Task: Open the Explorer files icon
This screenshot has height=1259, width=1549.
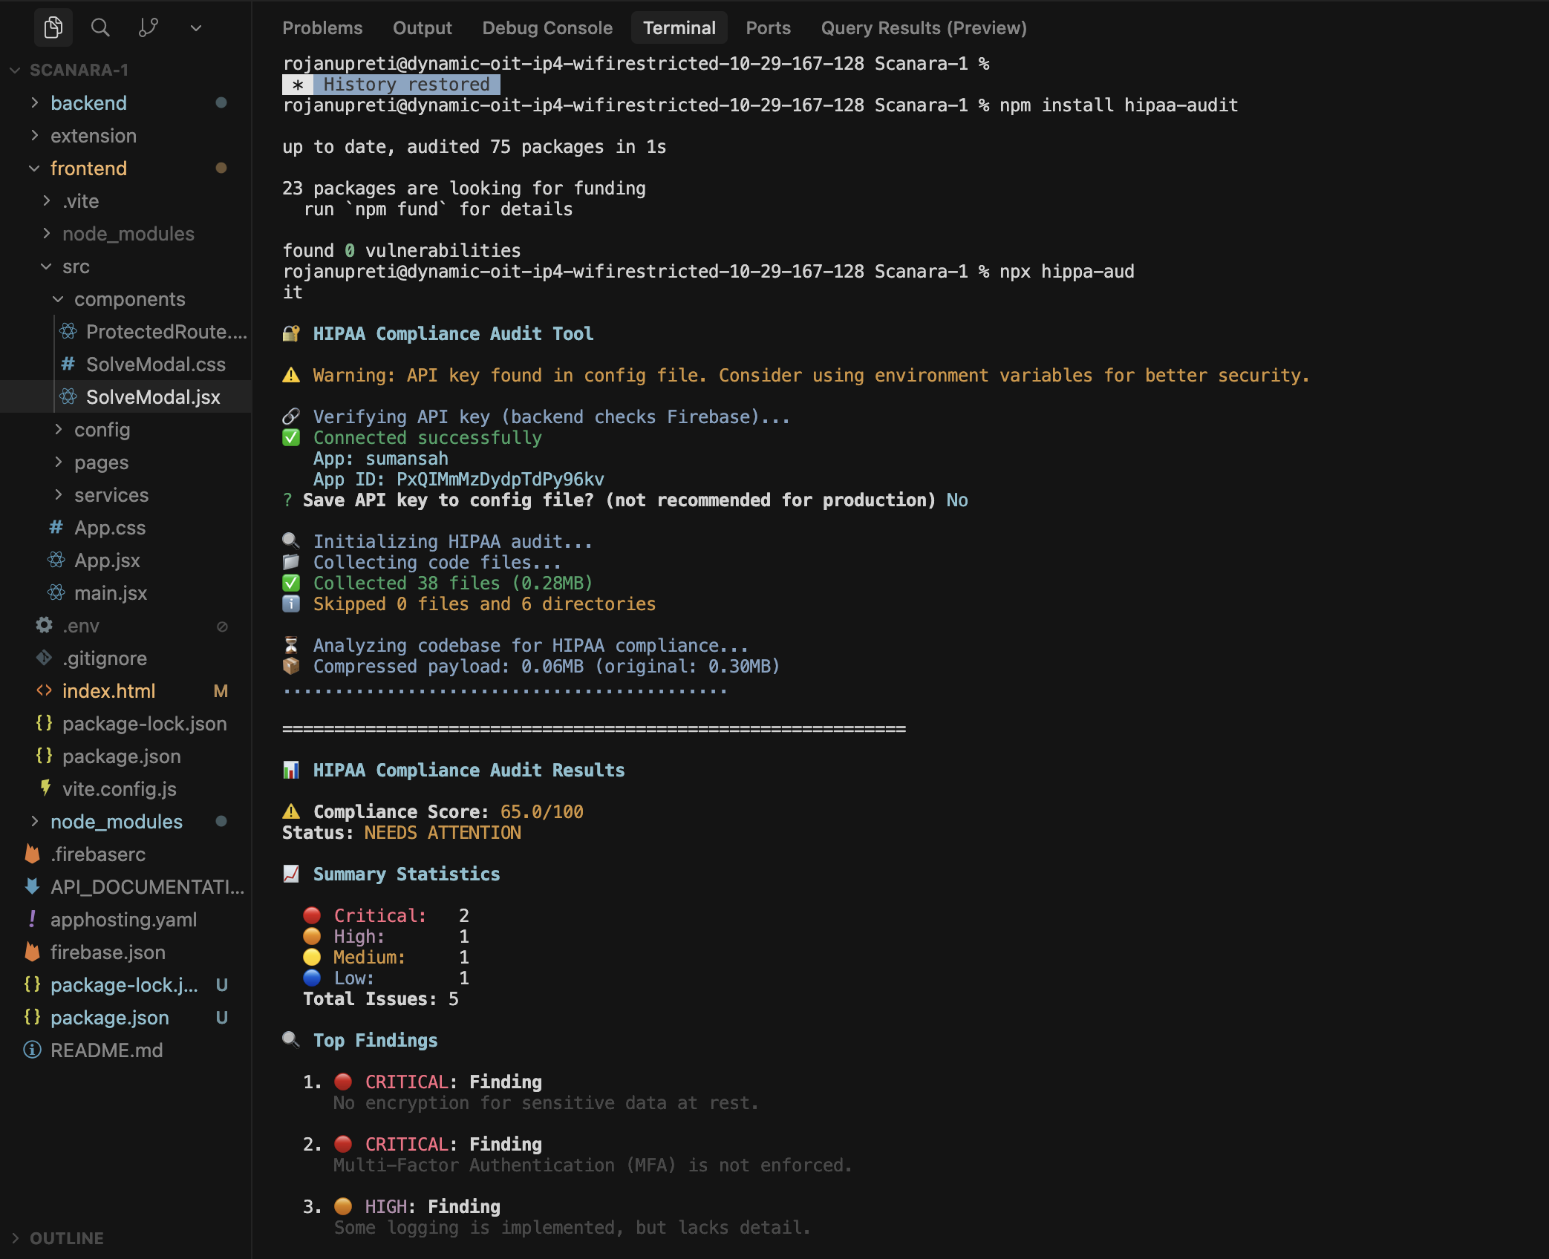Action: click(53, 27)
